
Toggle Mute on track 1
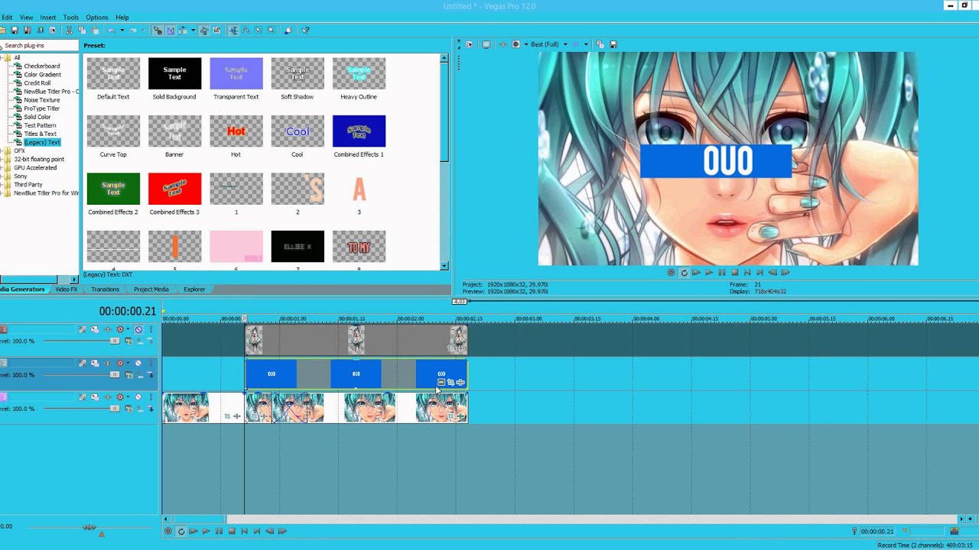tap(138, 329)
